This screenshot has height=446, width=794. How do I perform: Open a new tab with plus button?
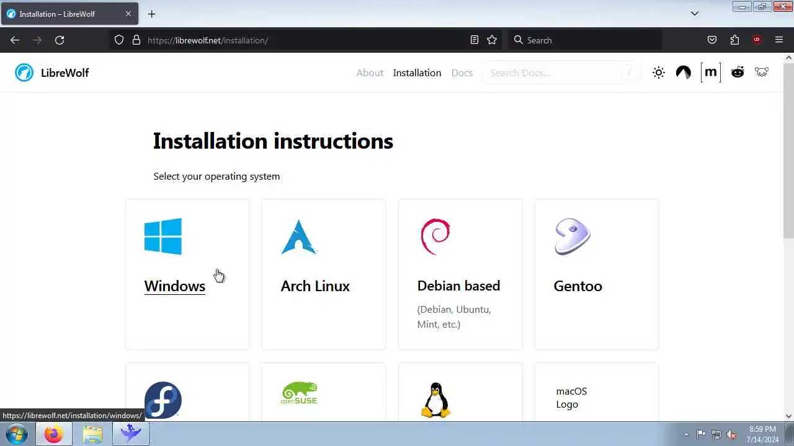151,14
